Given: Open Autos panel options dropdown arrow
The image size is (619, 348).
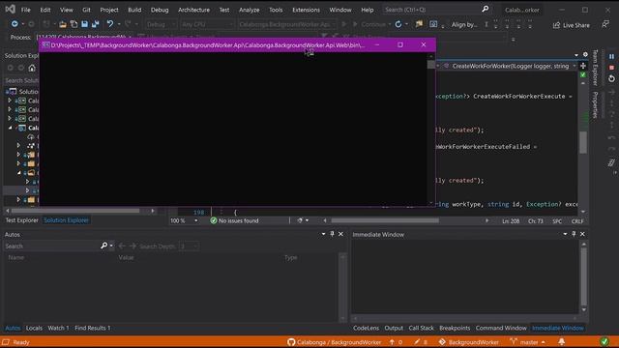Looking at the screenshot, I should (323, 234).
